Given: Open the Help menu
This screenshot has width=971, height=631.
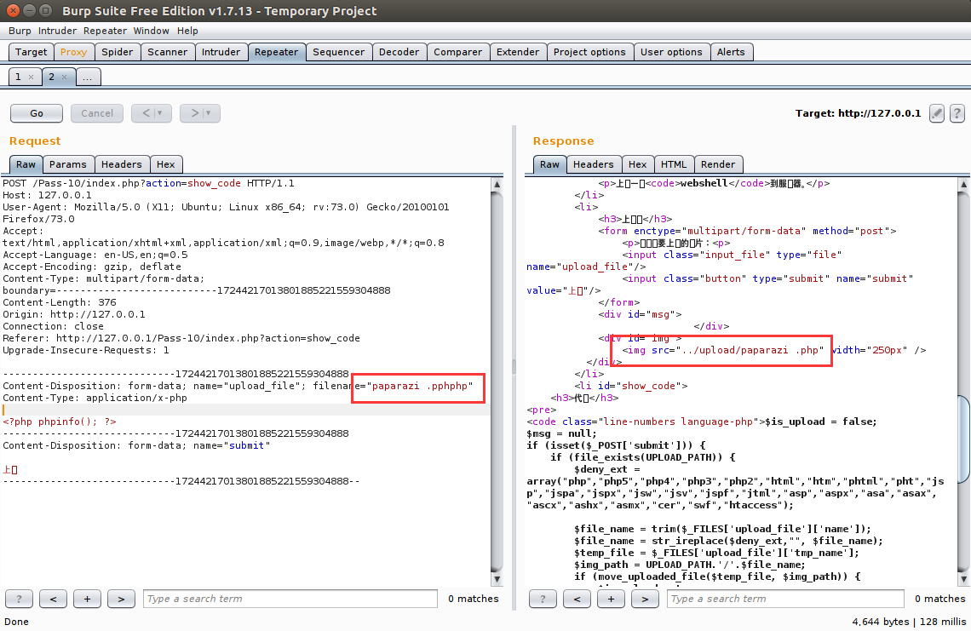Looking at the screenshot, I should [187, 31].
